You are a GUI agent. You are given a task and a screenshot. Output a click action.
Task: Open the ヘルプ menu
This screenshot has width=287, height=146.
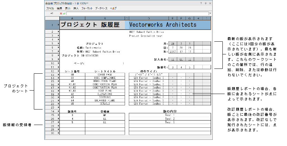coord(113,8)
